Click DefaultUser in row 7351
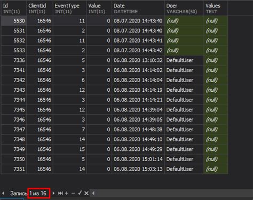Image resolution: width=253 pixels, height=200 pixels. pos(184,169)
